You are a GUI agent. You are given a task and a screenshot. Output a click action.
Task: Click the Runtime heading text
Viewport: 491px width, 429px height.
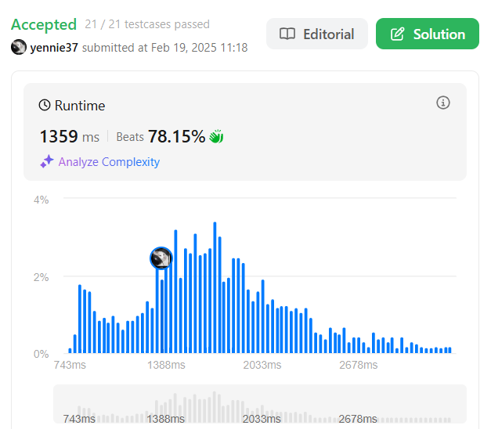pos(80,106)
